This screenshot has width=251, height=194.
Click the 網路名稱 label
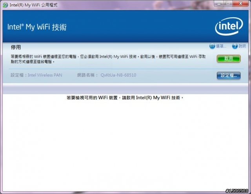[87, 75]
